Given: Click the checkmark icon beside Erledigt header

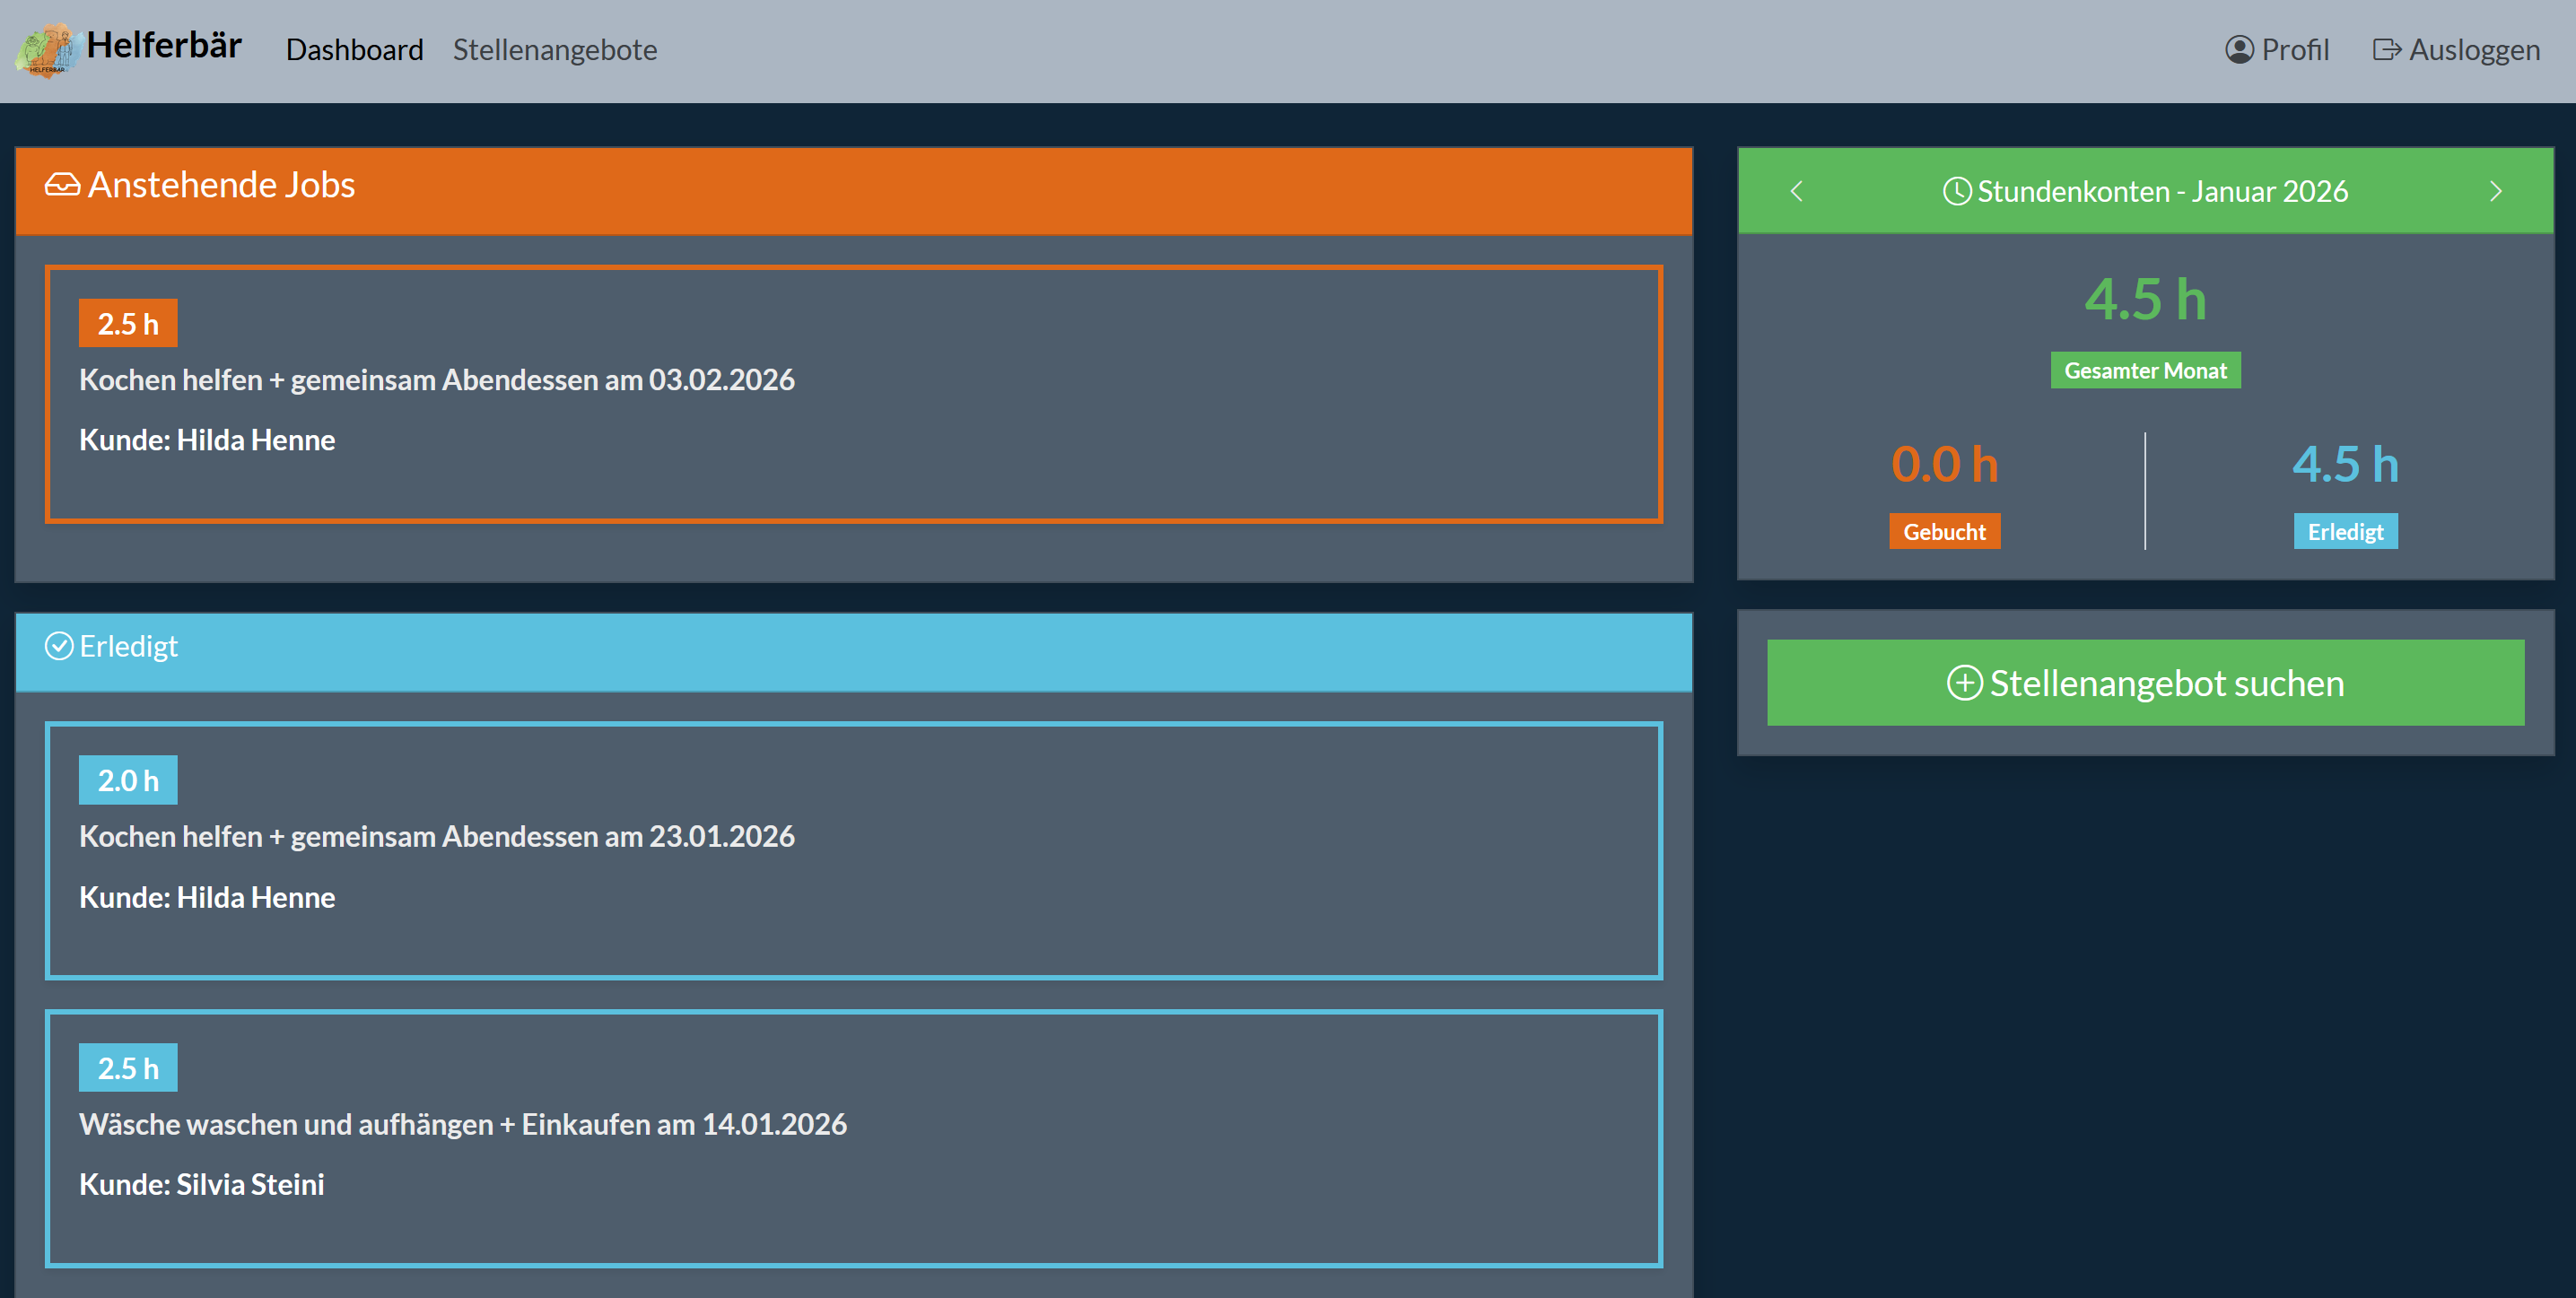Looking at the screenshot, I should coord(59,647).
